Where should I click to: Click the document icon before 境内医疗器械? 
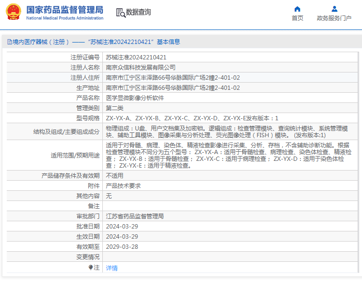coord(10,42)
